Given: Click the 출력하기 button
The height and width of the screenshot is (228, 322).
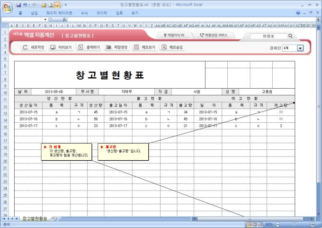Looking at the screenshot, I should 89,47.
